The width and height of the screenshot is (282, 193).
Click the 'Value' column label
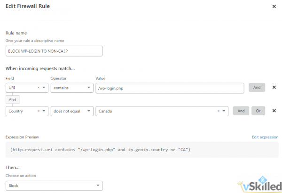(x=101, y=79)
